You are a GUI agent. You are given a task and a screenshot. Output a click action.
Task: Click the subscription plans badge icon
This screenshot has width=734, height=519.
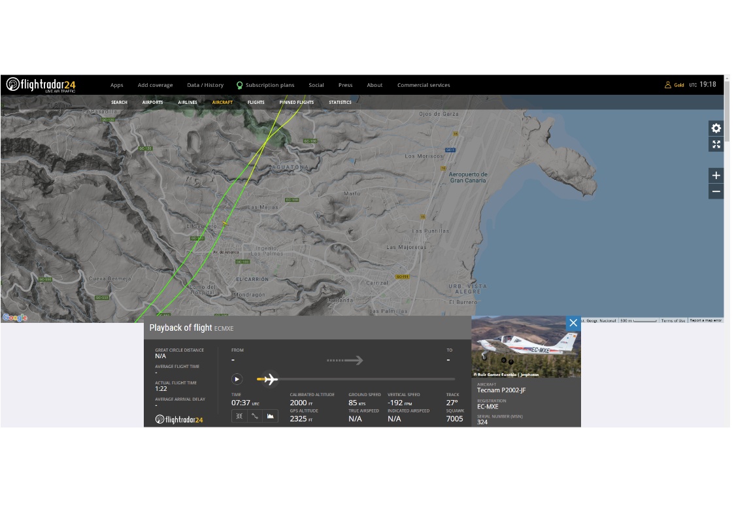tap(240, 85)
